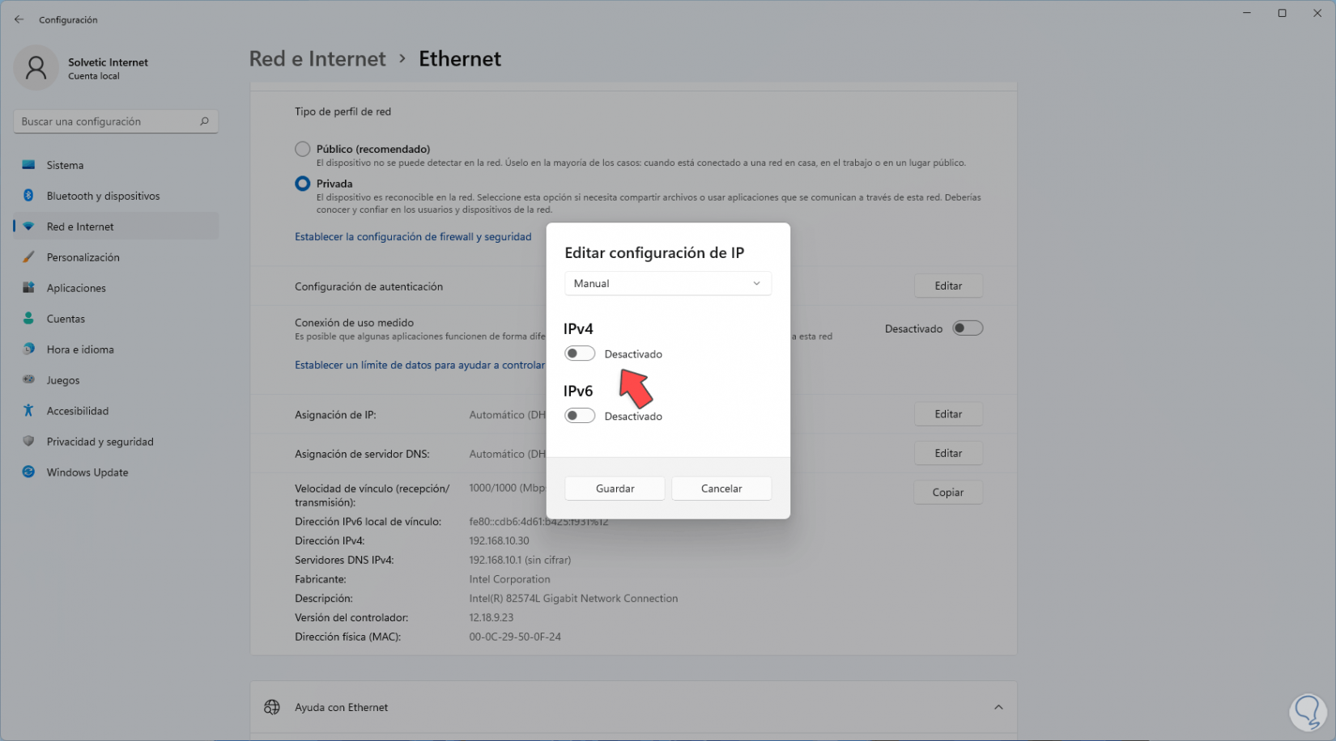Click the Guardar button
Screen dimensions: 1336x741
(615, 489)
